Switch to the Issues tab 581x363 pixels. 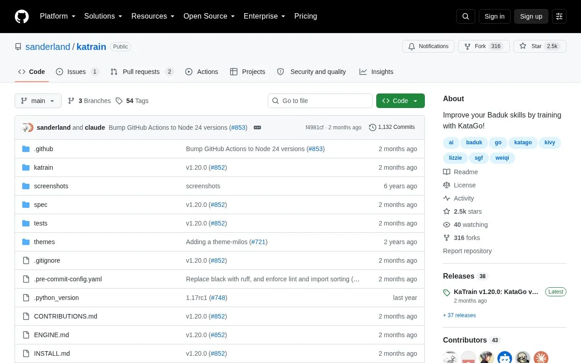[x=77, y=72]
